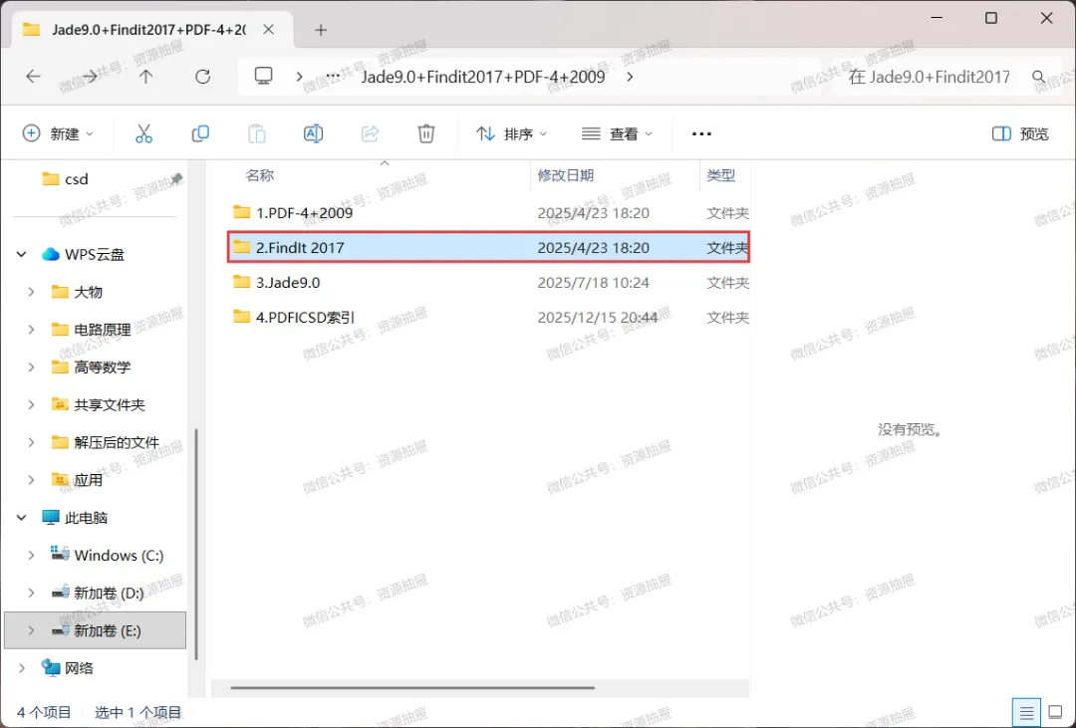Screen dimensions: 1076x728
Task: Click the Copy icon in toolbar
Action: tap(200, 133)
